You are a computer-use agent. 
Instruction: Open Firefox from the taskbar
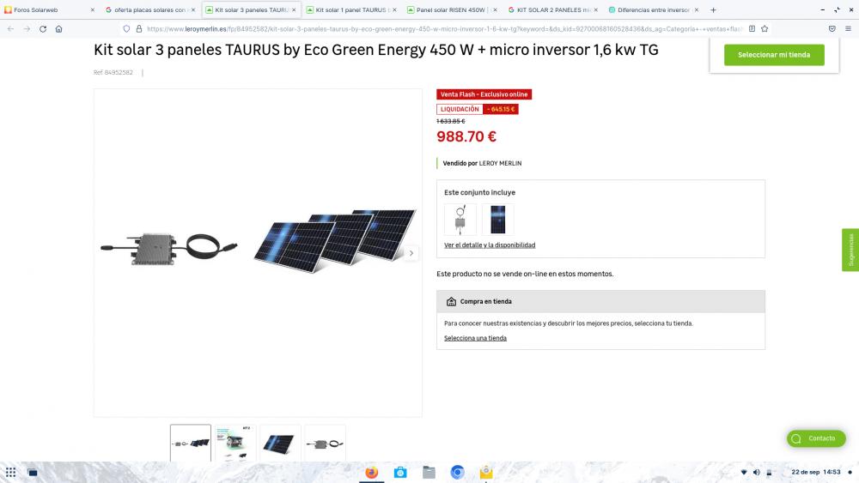371,472
